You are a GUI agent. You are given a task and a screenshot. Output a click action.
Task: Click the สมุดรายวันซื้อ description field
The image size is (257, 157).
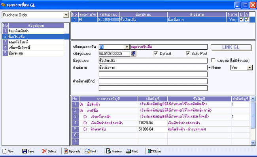[x=169, y=47]
